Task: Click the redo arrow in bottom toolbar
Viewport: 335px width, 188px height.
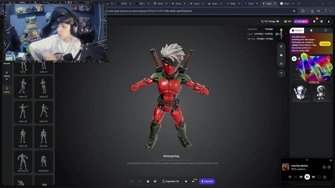Action: click(139, 181)
